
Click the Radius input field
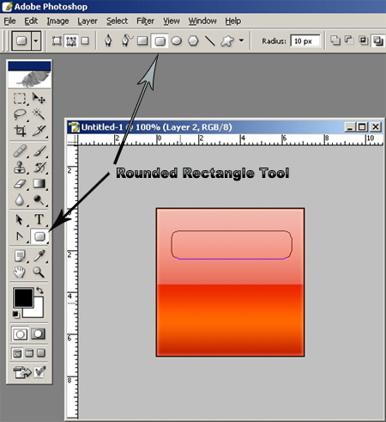305,41
